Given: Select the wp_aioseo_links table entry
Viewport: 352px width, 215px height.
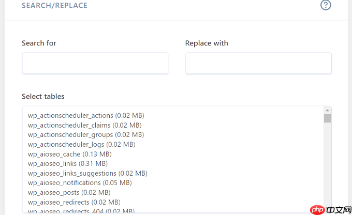Looking at the screenshot, I should click(x=68, y=164).
